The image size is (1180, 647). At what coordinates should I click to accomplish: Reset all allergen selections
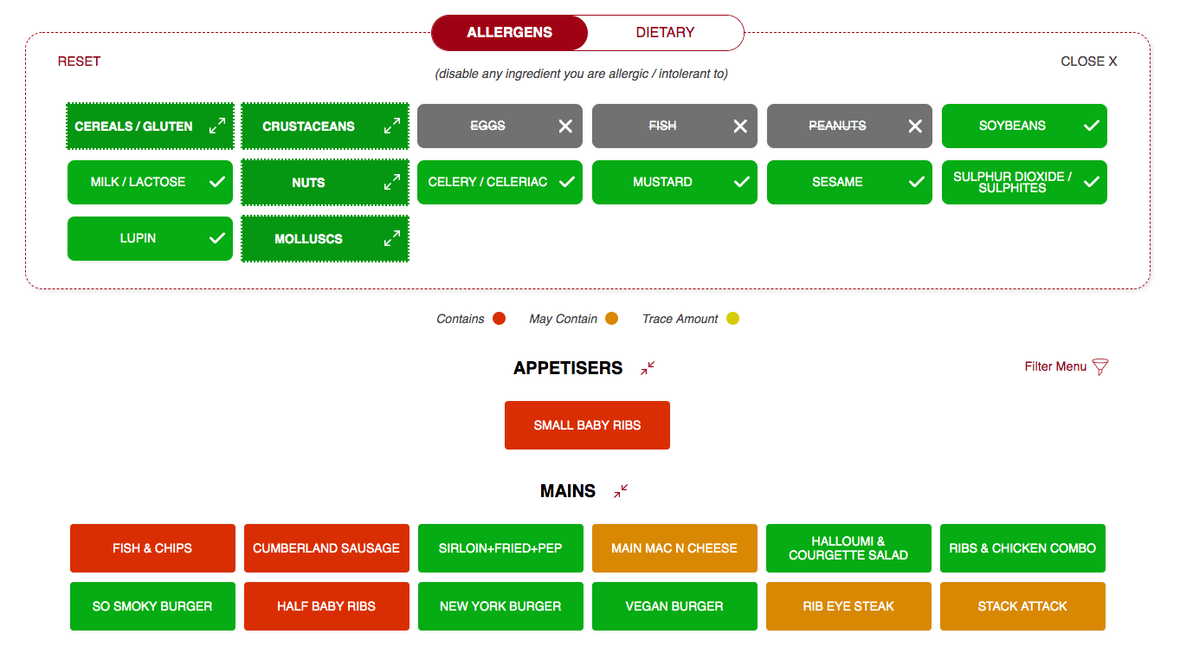tap(79, 61)
